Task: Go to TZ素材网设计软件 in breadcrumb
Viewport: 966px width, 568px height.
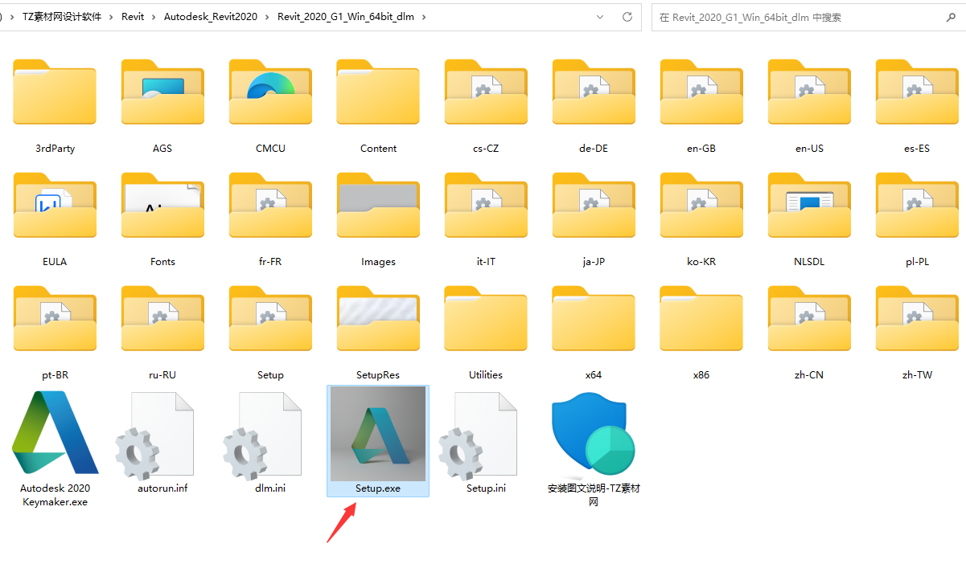Action: click(62, 17)
